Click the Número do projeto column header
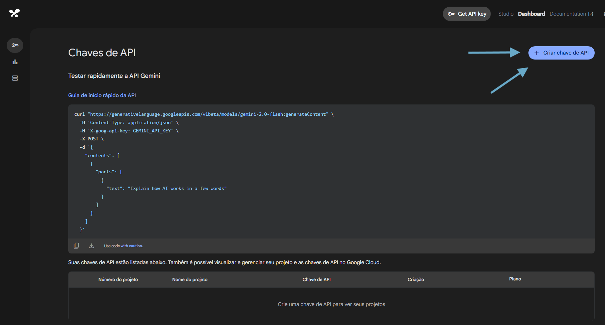This screenshot has width=605, height=325. tap(118, 280)
